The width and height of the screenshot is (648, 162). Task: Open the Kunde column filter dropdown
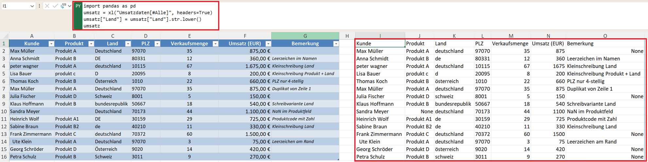(x=51, y=44)
